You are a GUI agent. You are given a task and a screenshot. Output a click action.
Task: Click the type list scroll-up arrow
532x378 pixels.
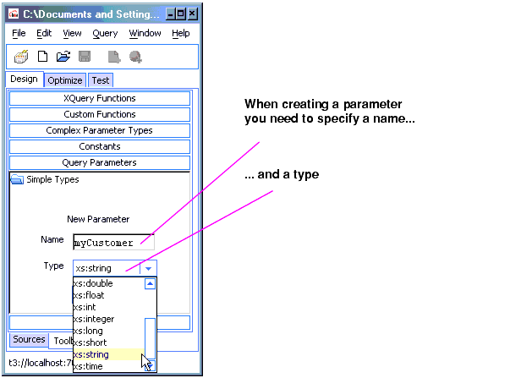pos(150,283)
